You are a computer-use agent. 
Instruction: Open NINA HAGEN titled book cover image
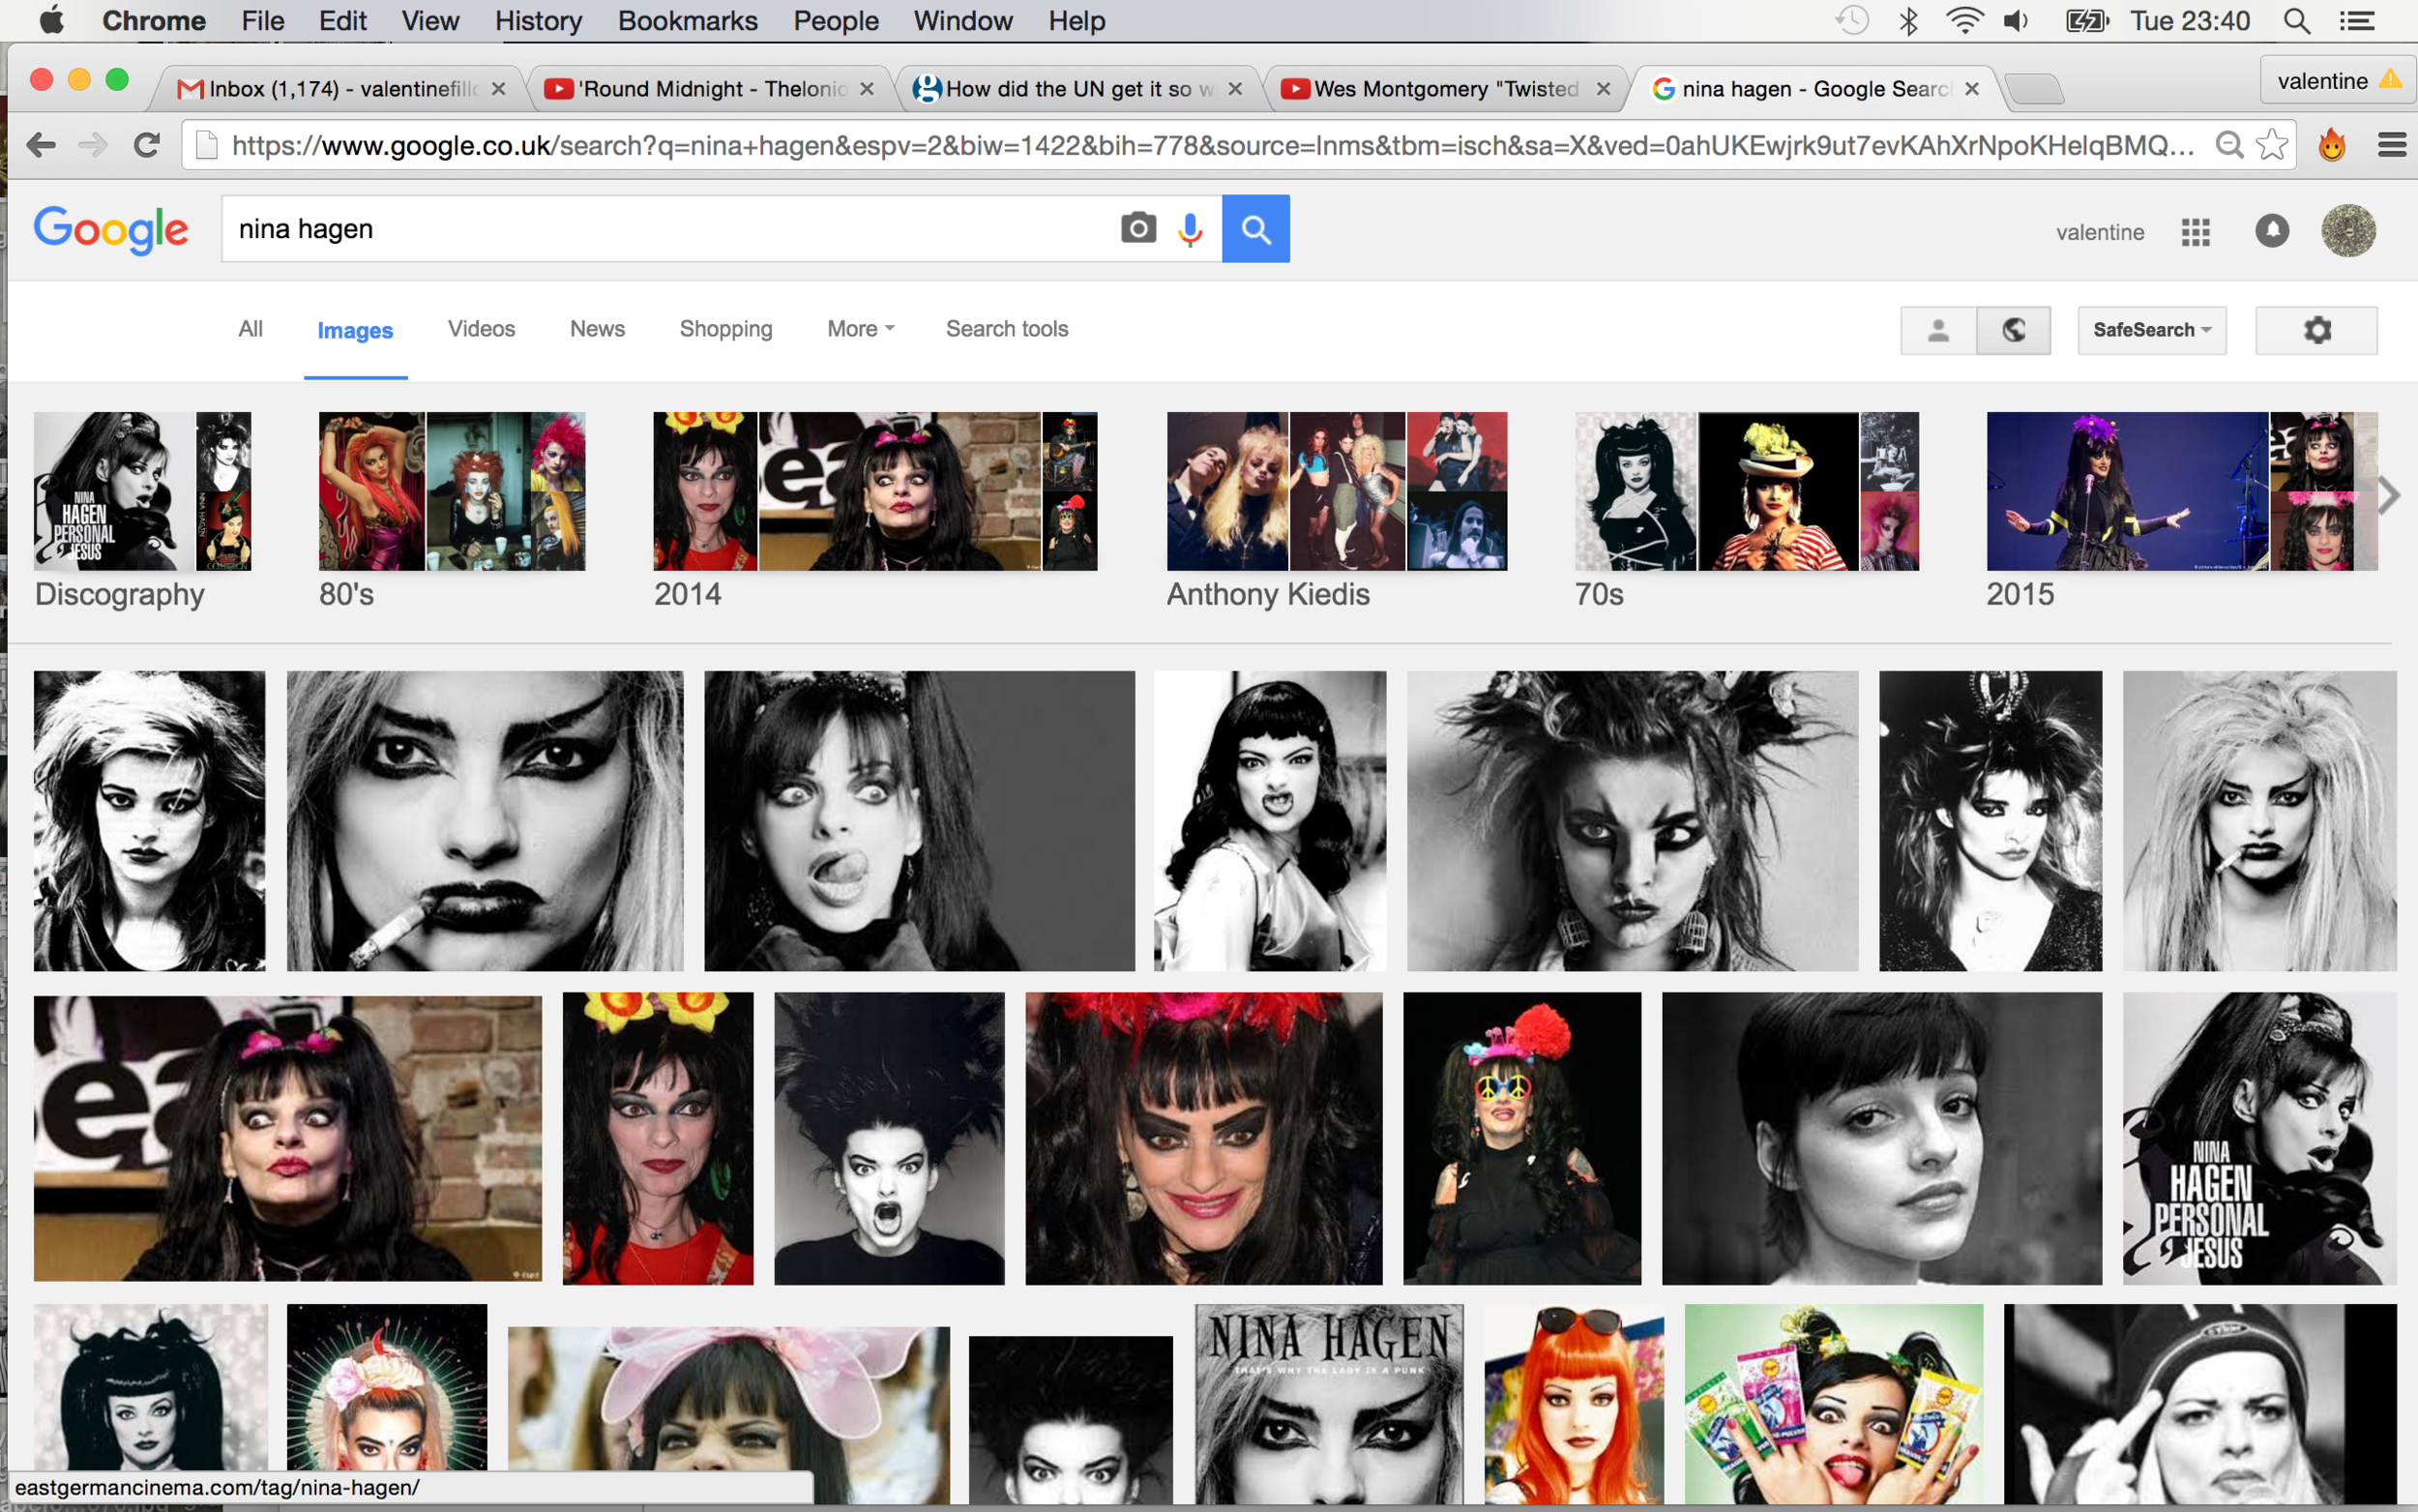1329,1403
